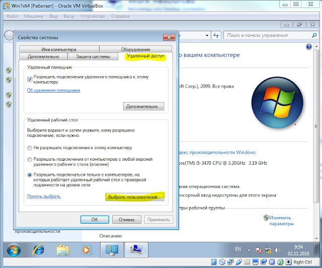Open VirtualBox Устройства menu
The image size is (322, 268).
[x=93, y=16]
